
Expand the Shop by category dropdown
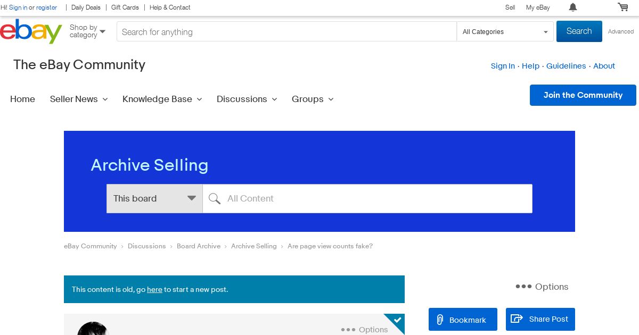point(87,31)
